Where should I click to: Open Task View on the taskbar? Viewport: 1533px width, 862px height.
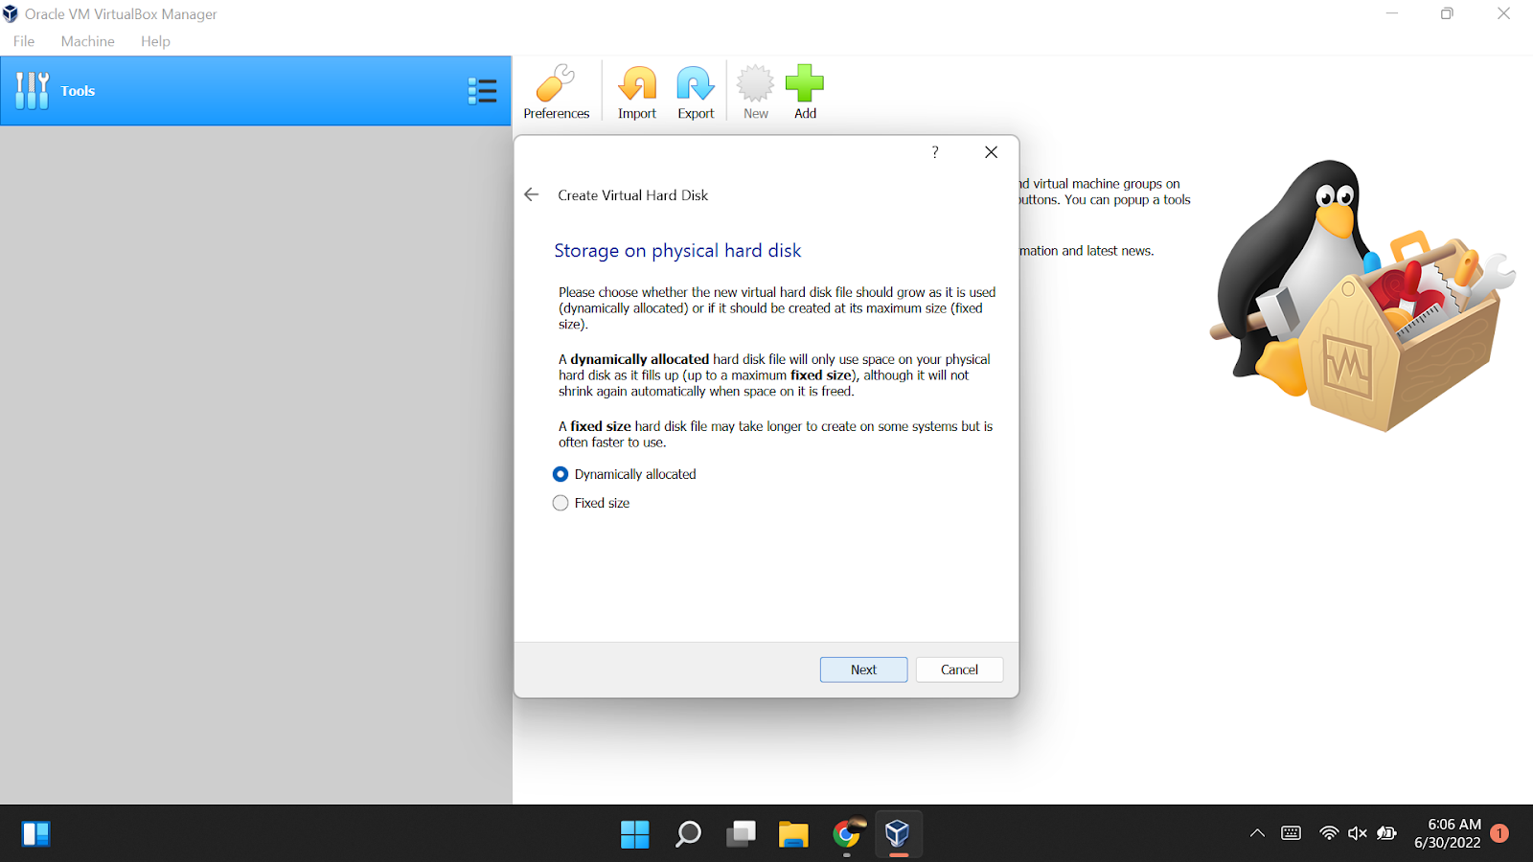(x=741, y=834)
